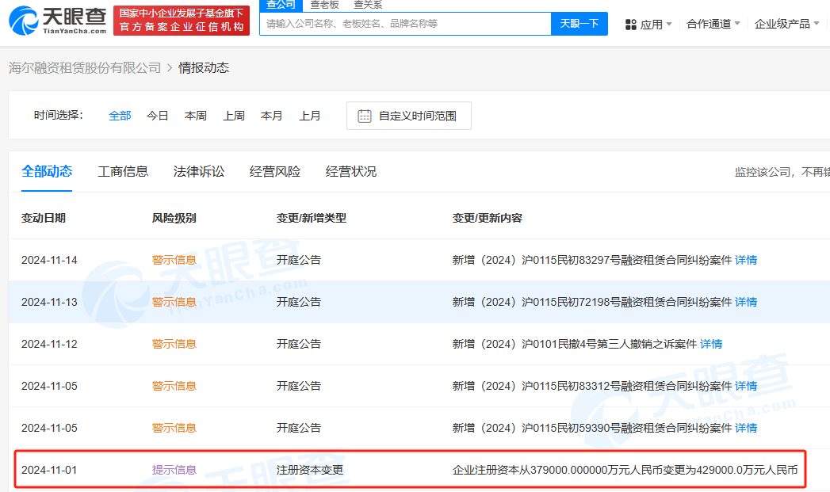
Task: Click the registered capital change description text
Action: click(625, 470)
